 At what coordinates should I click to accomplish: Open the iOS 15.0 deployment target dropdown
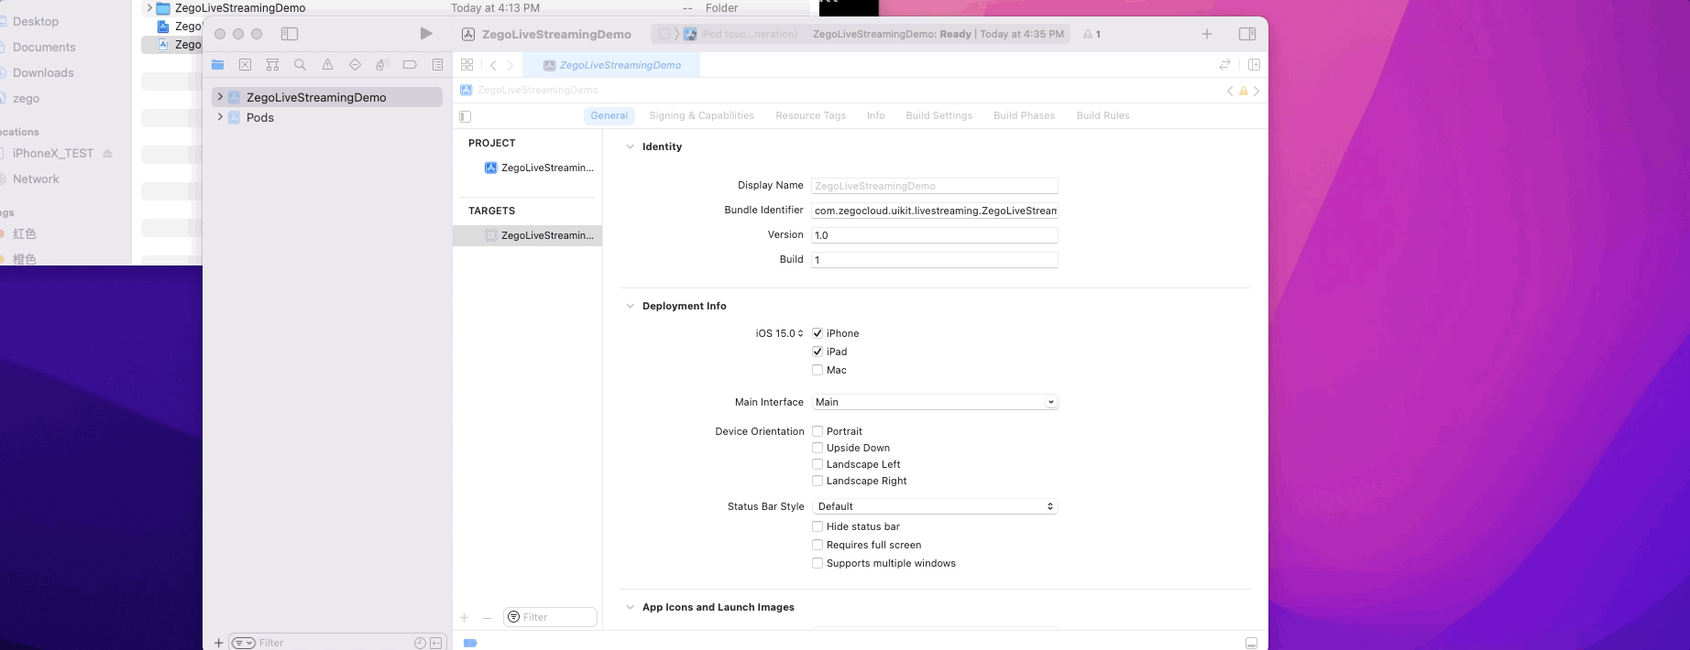pos(779,333)
